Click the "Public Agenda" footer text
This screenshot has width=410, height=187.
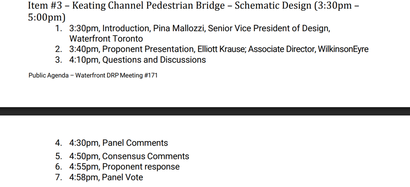(48, 75)
